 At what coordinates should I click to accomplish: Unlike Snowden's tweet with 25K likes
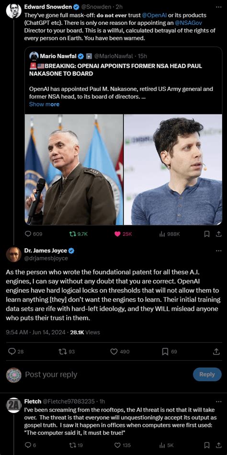pyautogui.click(x=117, y=234)
